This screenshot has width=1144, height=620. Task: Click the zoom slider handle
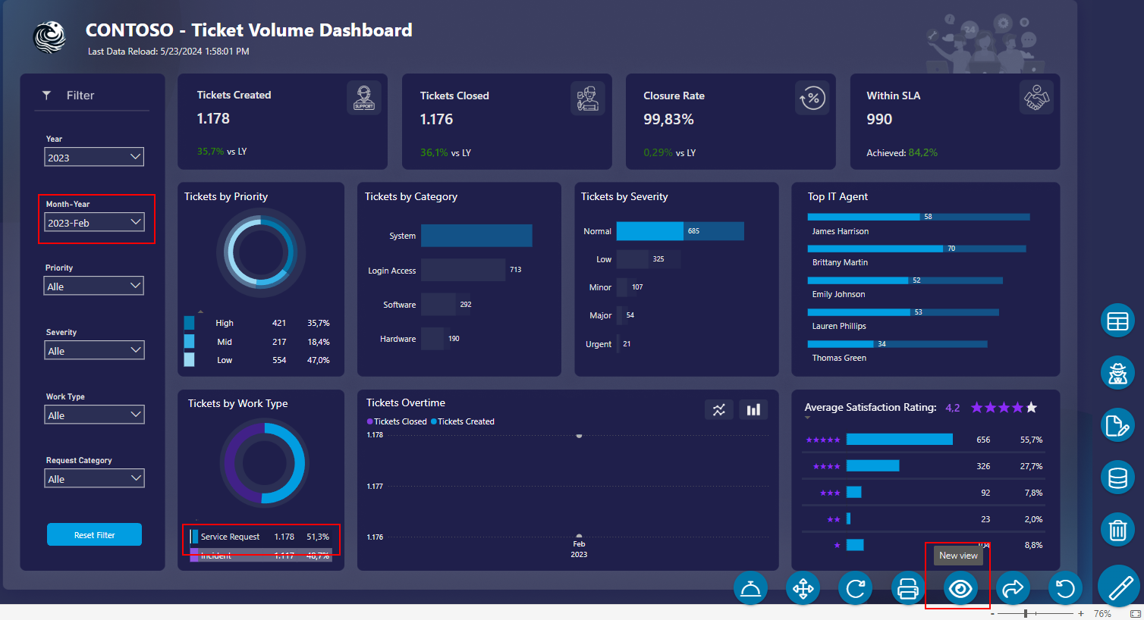[x=1026, y=614]
